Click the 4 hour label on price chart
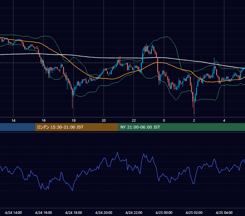The width and height of the screenshot is (245, 216). click(224, 121)
